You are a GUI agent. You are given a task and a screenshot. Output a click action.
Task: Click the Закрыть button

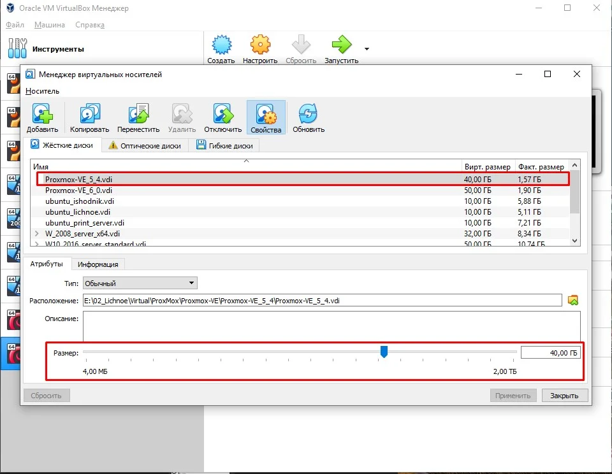tap(564, 396)
